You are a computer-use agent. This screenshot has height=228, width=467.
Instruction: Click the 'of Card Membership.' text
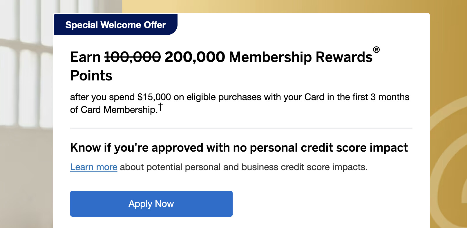point(114,110)
